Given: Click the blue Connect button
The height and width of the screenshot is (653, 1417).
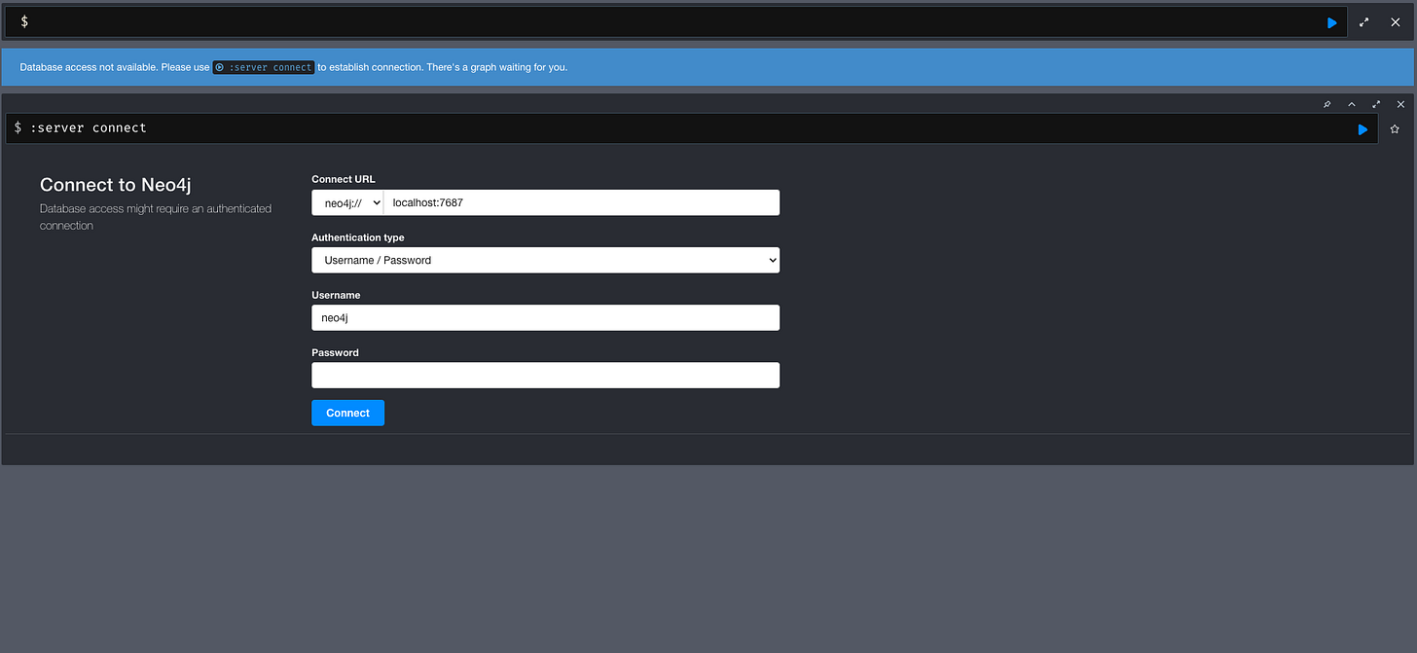Looking at the screenshot, I should click(x=347, y=413).
